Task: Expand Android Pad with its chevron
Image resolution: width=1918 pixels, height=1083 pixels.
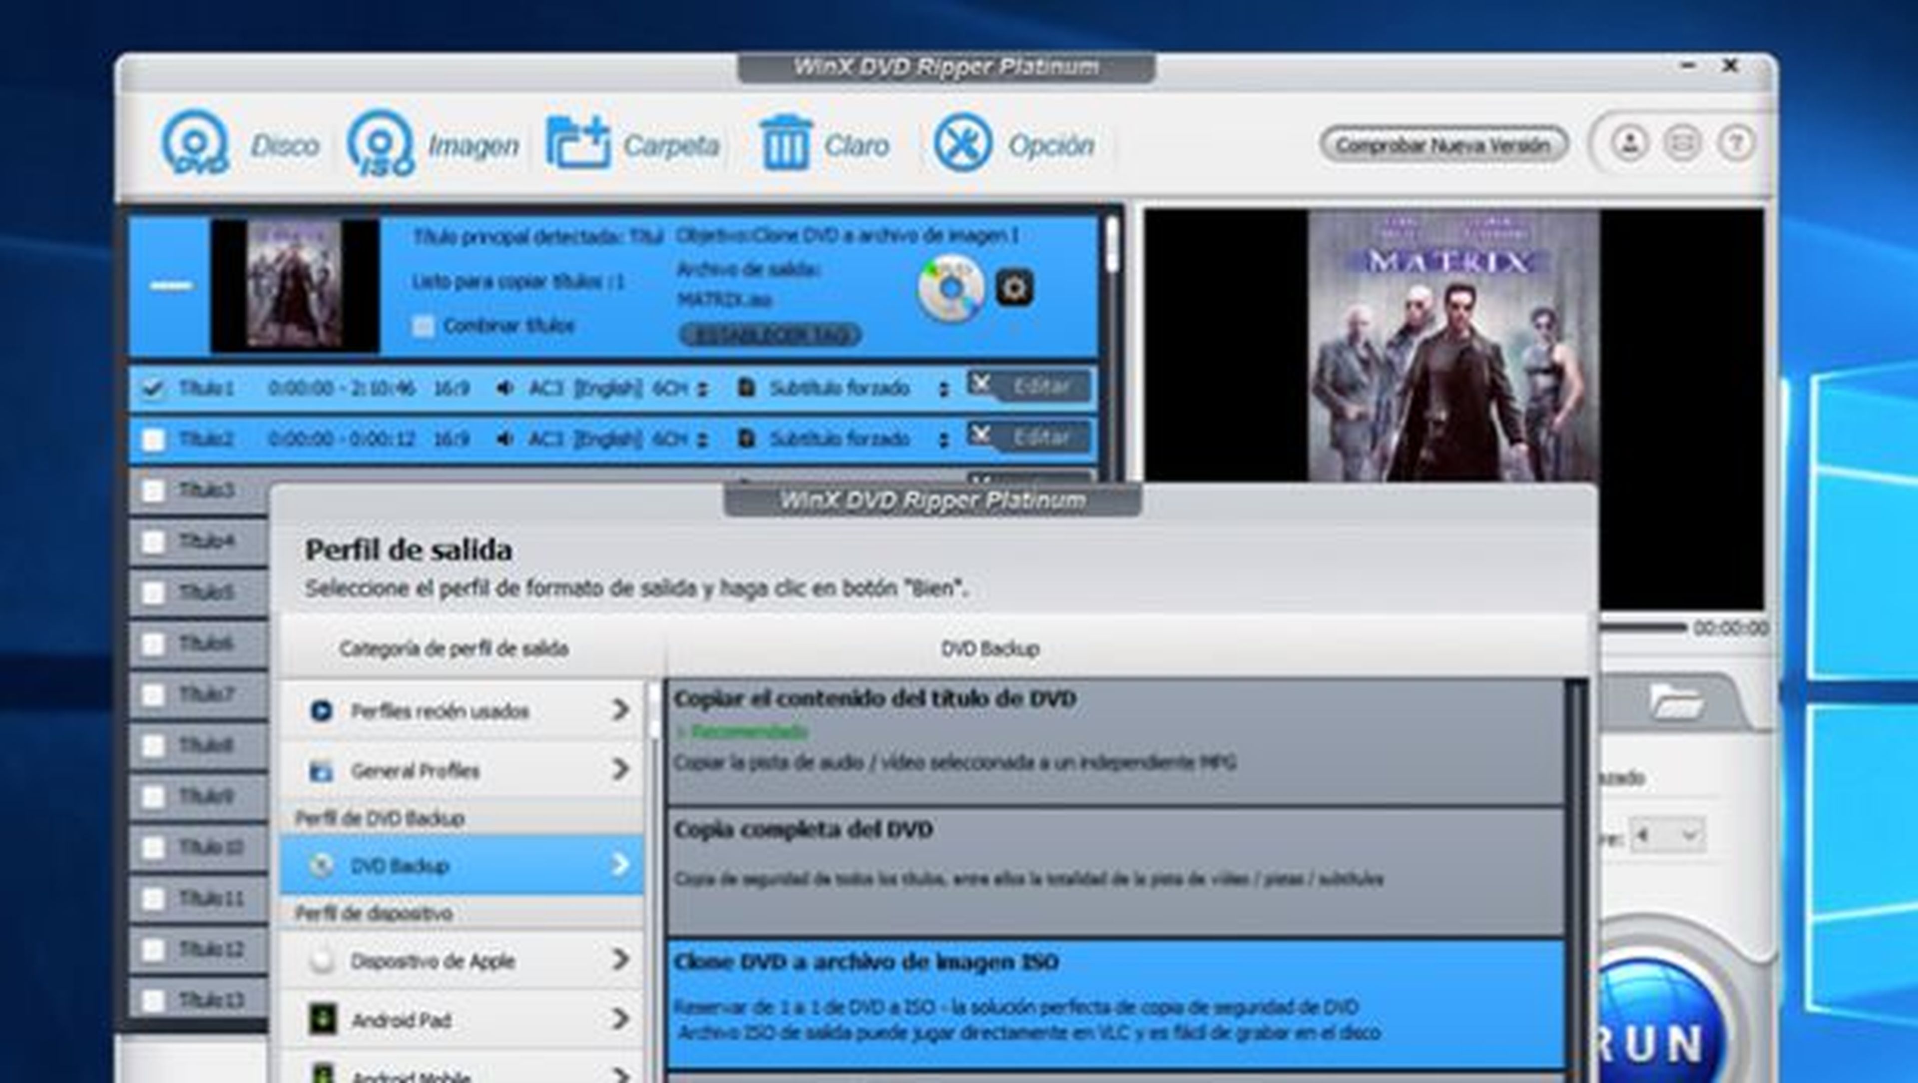Action: click(619, 1018)
